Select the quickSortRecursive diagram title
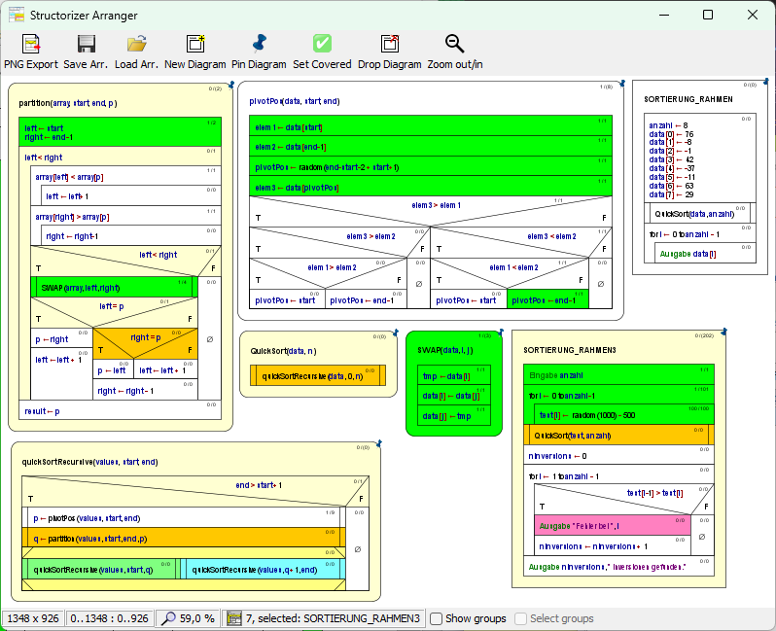This screenshot has width=776, height=631. 89,462
